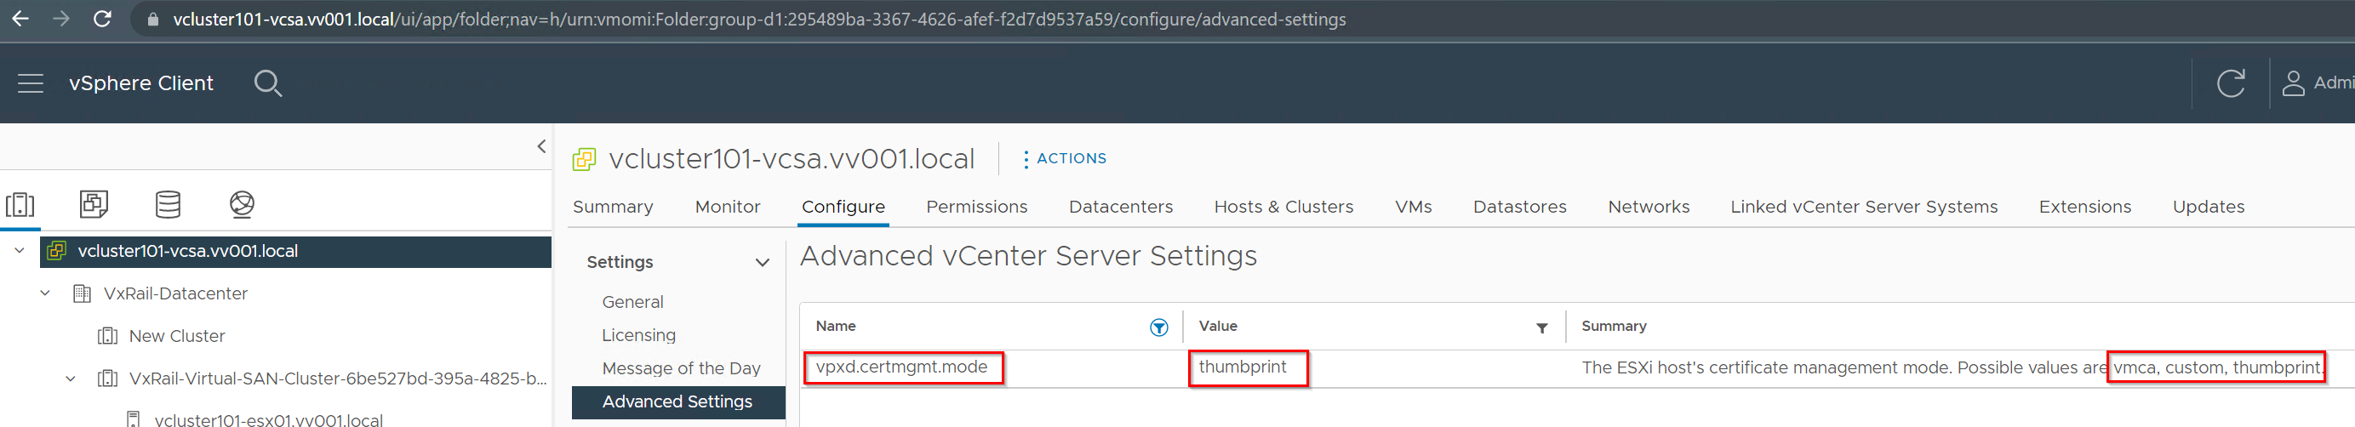2355x427 pixels.
Task: Select VxRail-Virtual-SAN-Cluster in the tree
Action: (338, 379)
